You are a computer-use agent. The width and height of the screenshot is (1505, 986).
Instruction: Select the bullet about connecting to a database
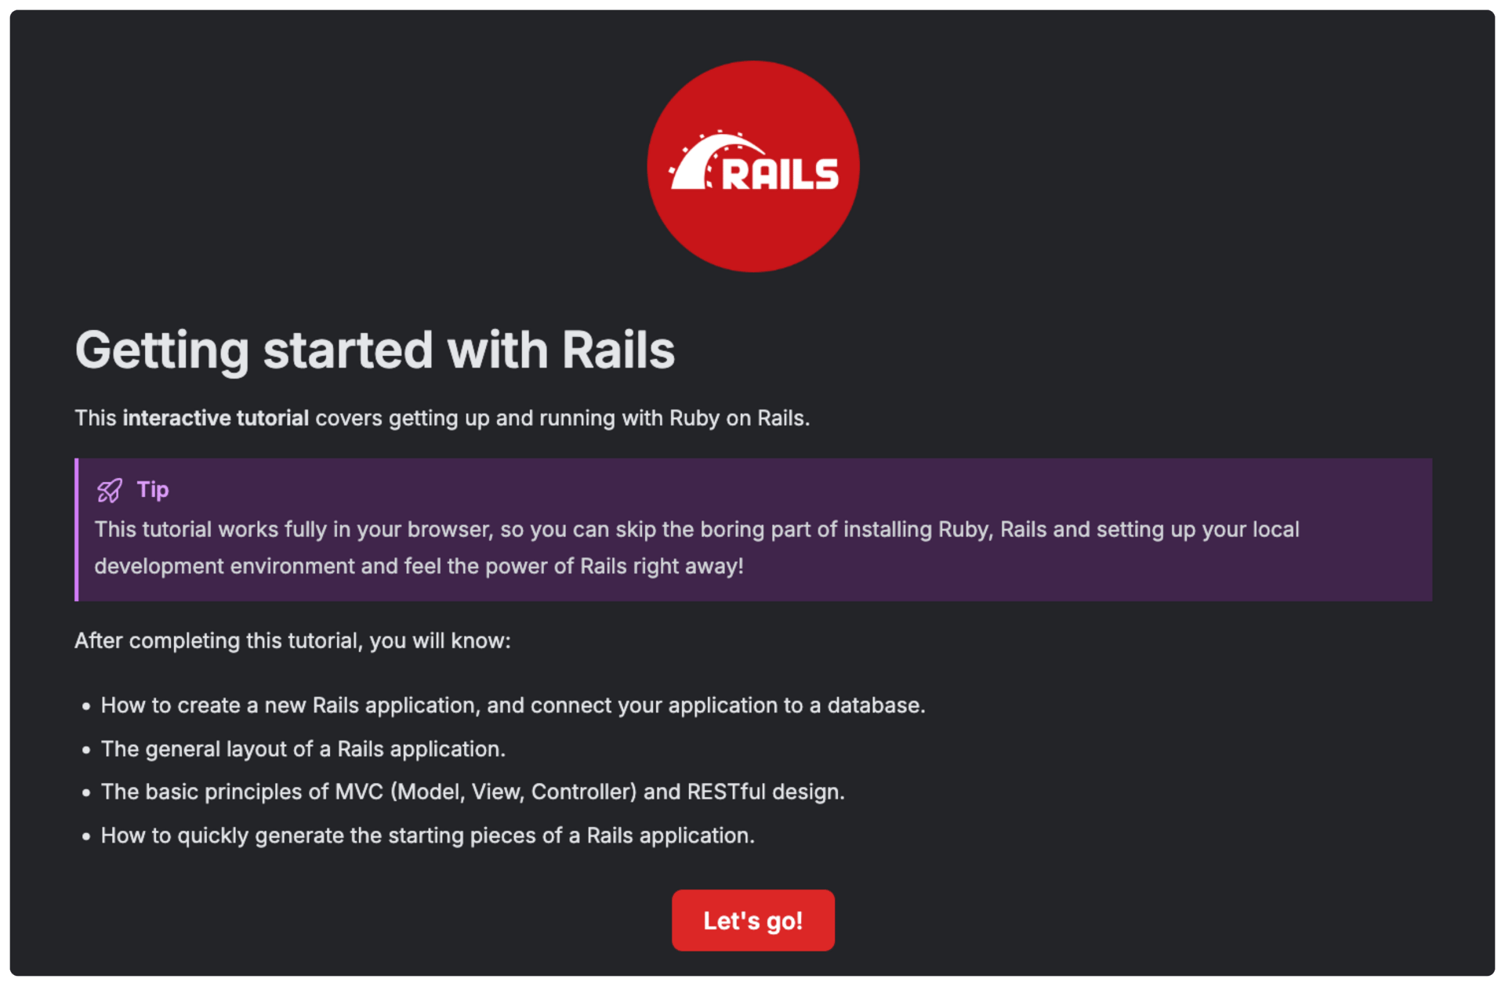click(x=513, y=705)
